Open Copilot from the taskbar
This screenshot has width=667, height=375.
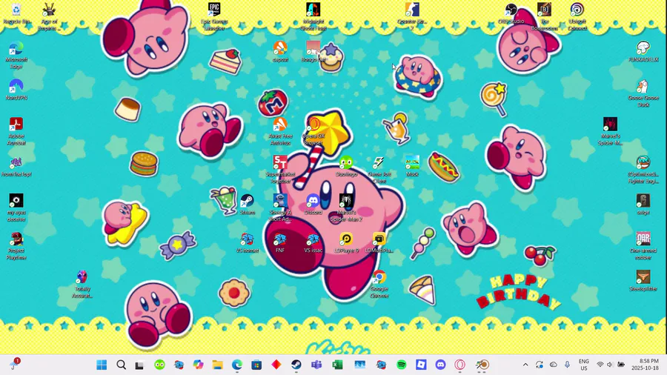198,365
